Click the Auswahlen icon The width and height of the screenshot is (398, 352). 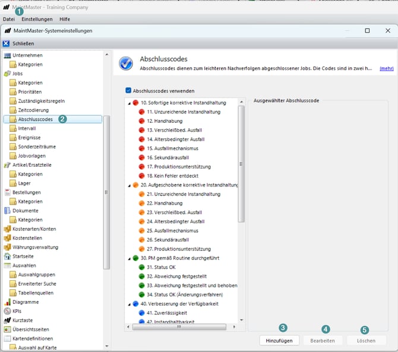coord(7,265)
